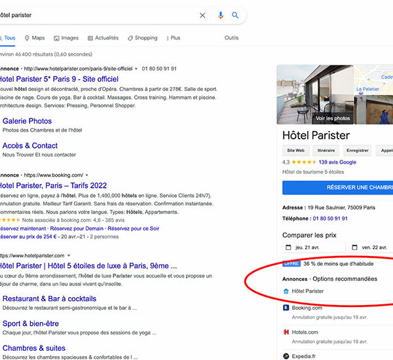Viewport: 393px width, 360px height.
Task: Start voice search with the microphone icon
Action: point(220,15)
